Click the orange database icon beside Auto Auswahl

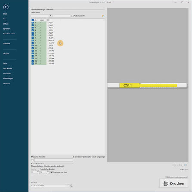pyautogui.click(x=103, y=16)
